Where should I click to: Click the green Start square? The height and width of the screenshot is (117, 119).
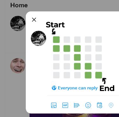(x=56, y=40)
